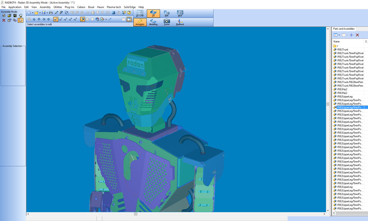Click the right arrow view icon
368x221 pixels.
click(49, 19)
